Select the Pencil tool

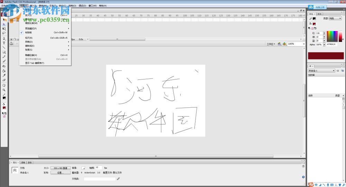click(4, 57)
